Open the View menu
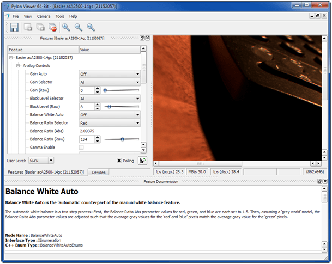The height and width of the screenshot is (264, 332). pos(28,16)
